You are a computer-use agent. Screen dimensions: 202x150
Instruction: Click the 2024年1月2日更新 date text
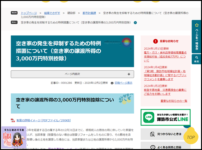tap(156, 86)
